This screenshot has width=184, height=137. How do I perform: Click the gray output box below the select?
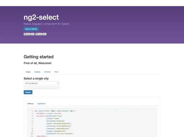point(42,88)
